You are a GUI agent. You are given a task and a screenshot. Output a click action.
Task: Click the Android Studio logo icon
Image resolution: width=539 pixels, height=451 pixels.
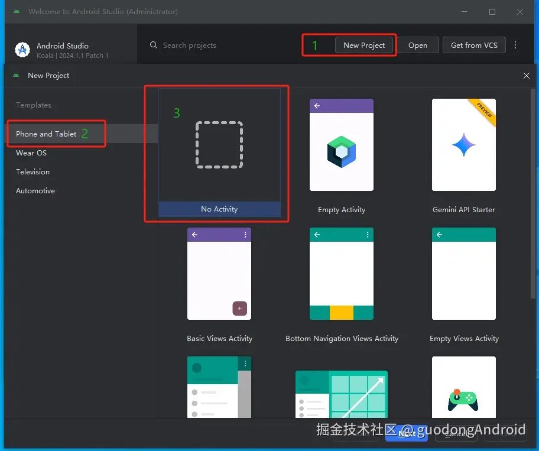click(x=22, y=50)
